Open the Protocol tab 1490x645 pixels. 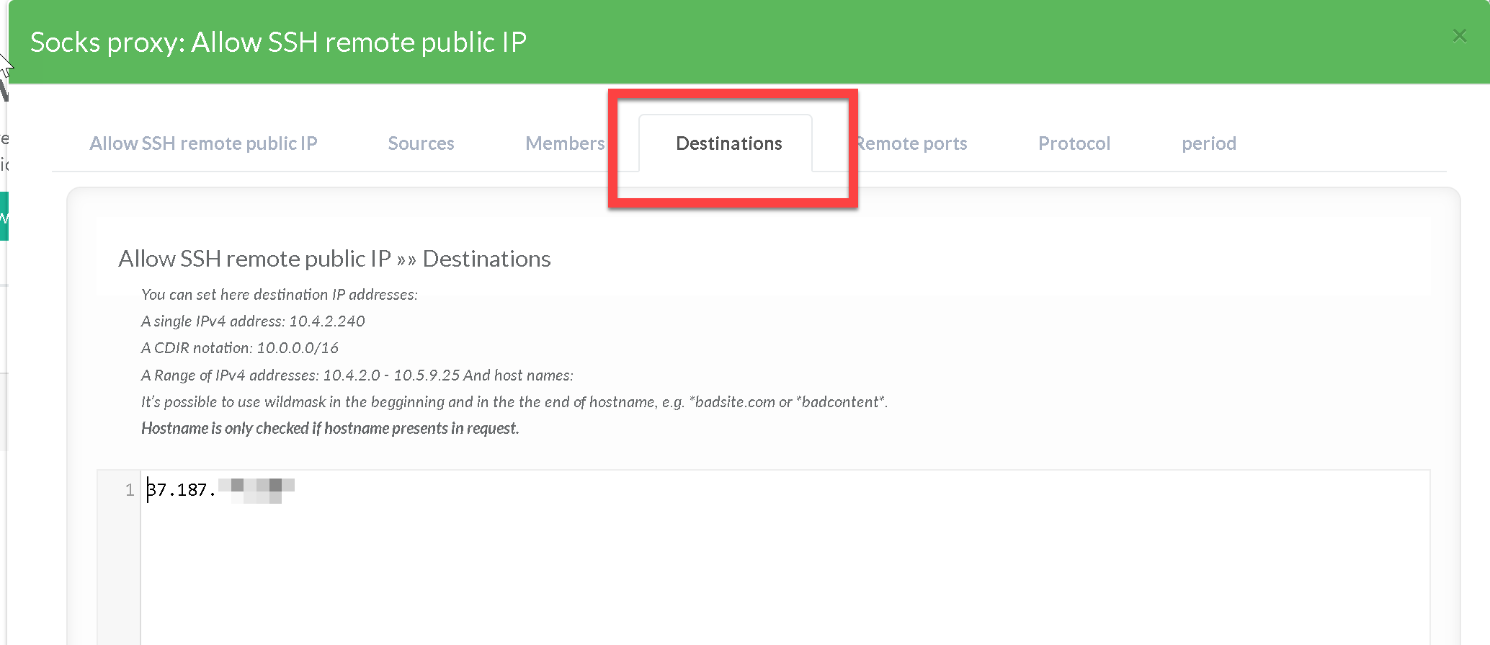click(1074, 143)
